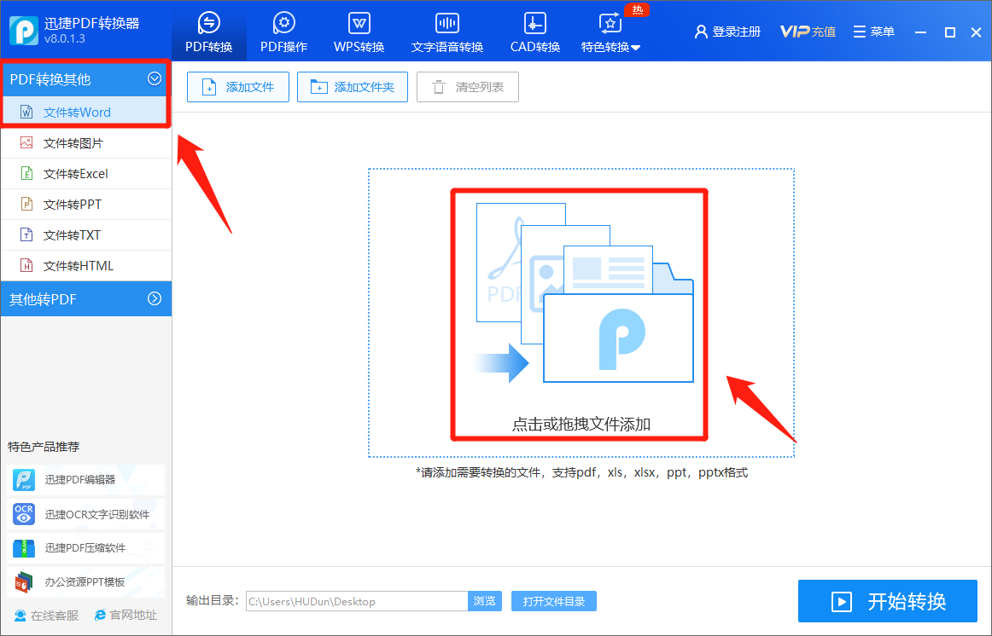Screen dimensions: 992x636
Task: Click the output directory path field
Action: 356,601
